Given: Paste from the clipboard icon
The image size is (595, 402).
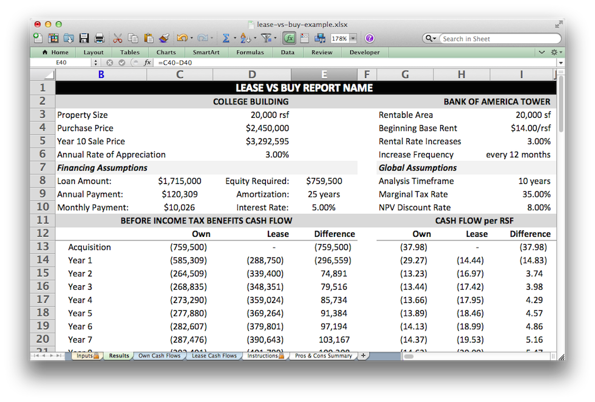Looking at the screenshot, I should coord(149,38).
